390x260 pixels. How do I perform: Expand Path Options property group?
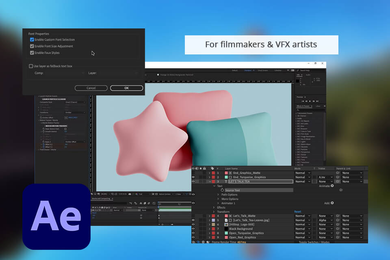(219, 195)
